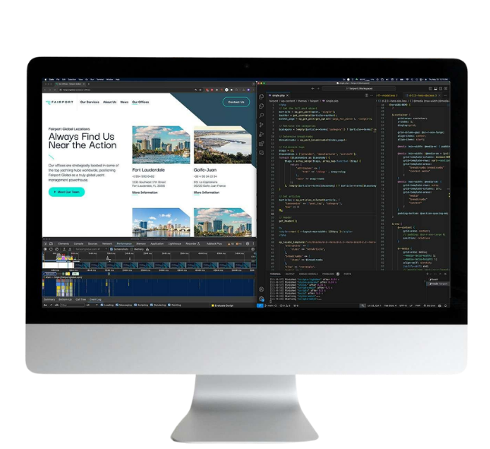Click the browser back arrow
The image size is (490, 449).
pyautogui.click(x=45, y=90)
